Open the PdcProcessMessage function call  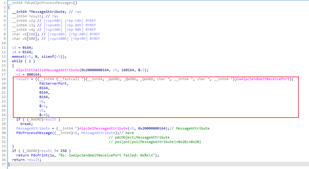(34, 133)
